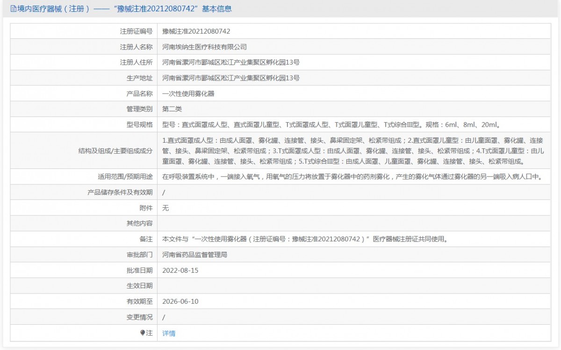Click registrant name 河南埃纳生医疗科技有限公司
The width and height of the screenshot is (561, 350).
[x=204, y=47]
